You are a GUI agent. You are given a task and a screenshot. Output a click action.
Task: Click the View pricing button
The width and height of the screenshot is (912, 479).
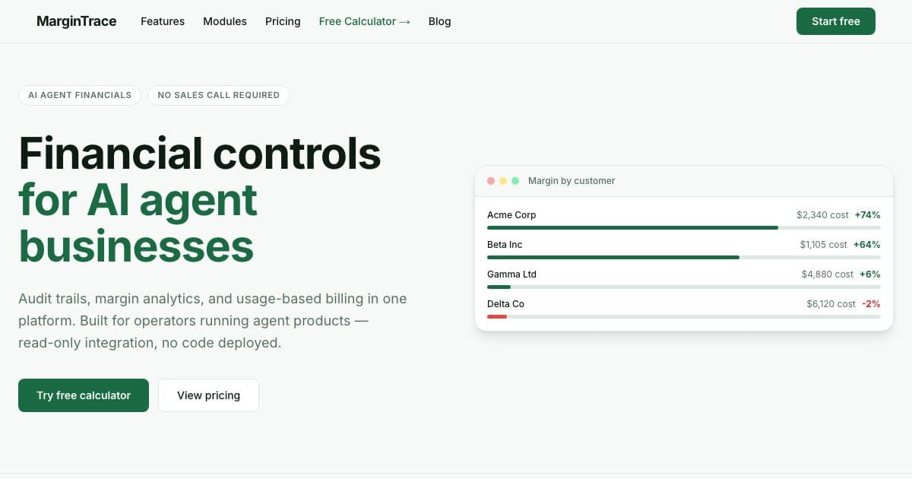point(208,395)
